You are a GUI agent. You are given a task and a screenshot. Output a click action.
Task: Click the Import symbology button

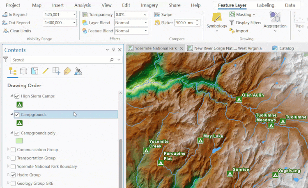(239, 31)
